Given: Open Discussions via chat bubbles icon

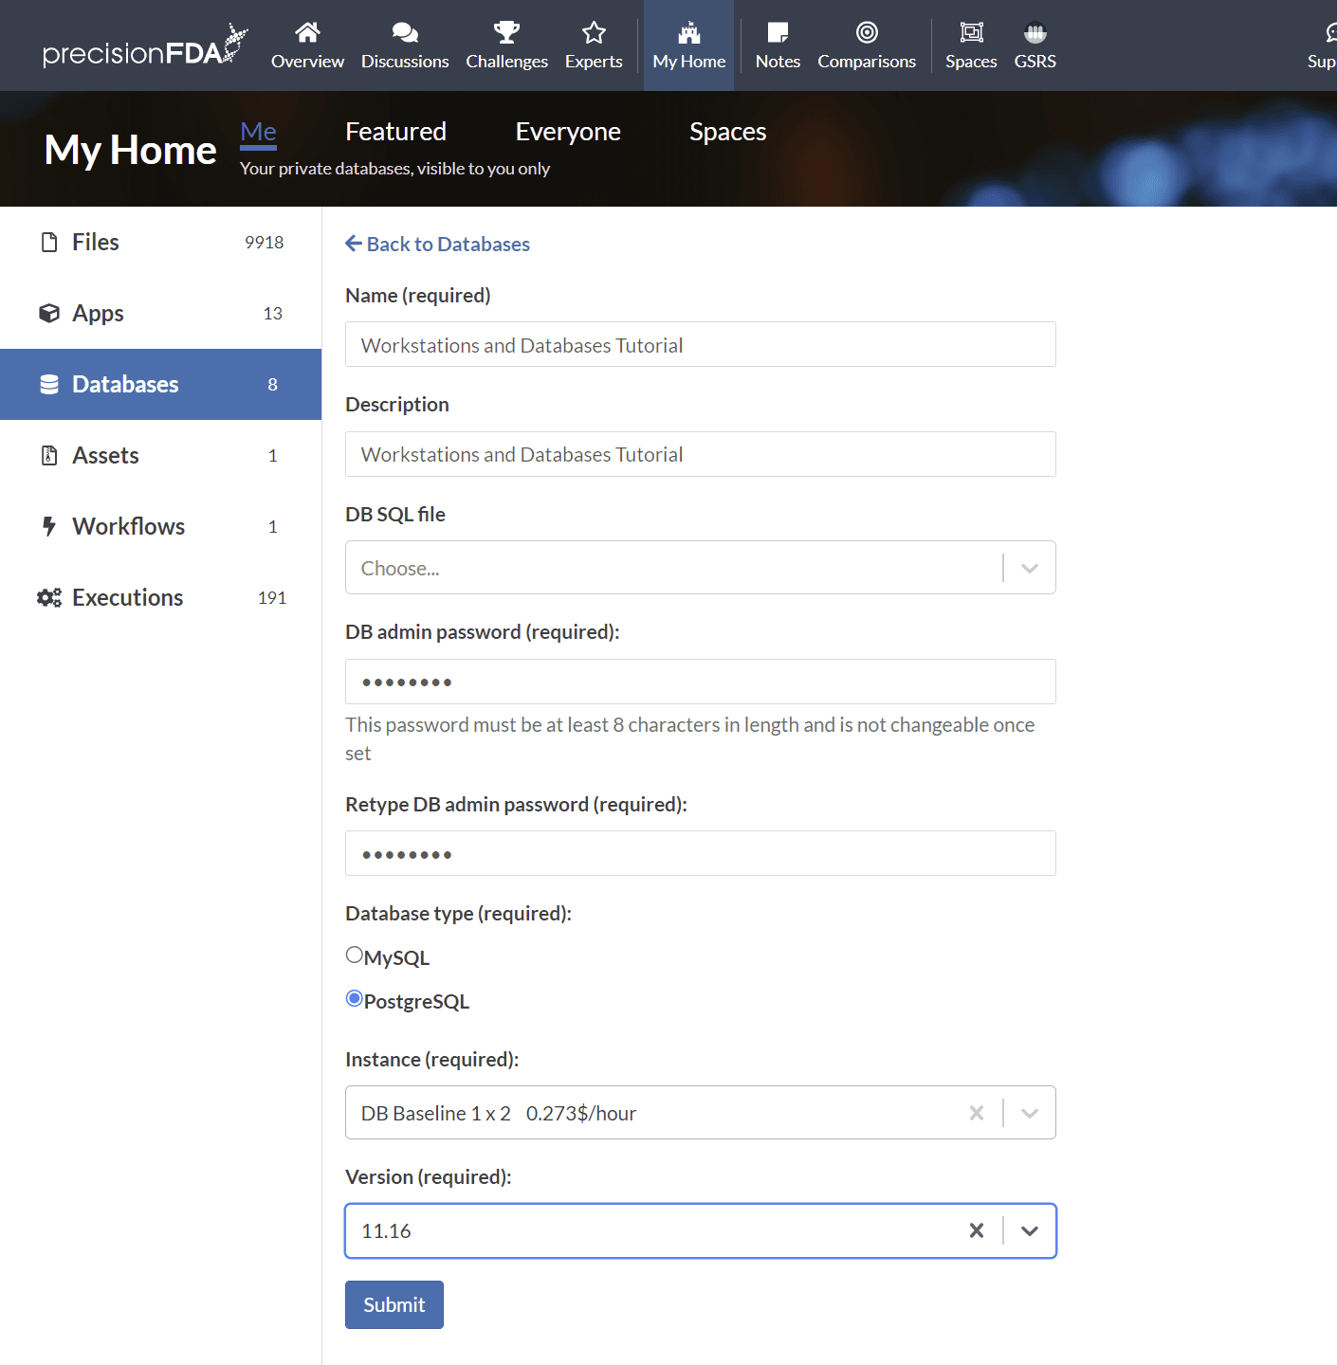Looking at the screenshot, I should pos(405,33).
